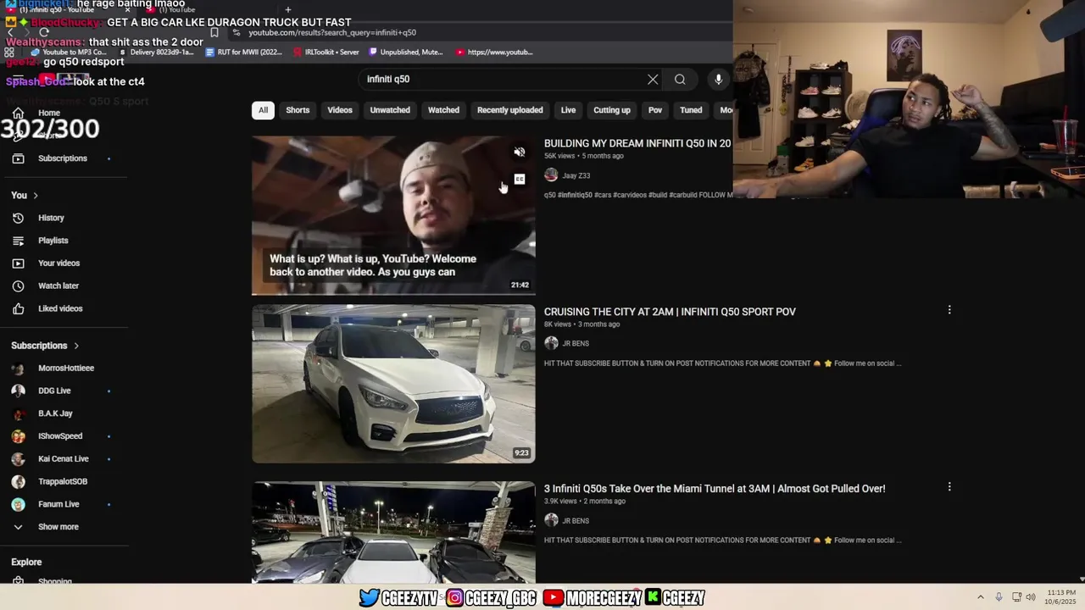
Task: Select the Videos filter chip
Action: coord(340,110)
